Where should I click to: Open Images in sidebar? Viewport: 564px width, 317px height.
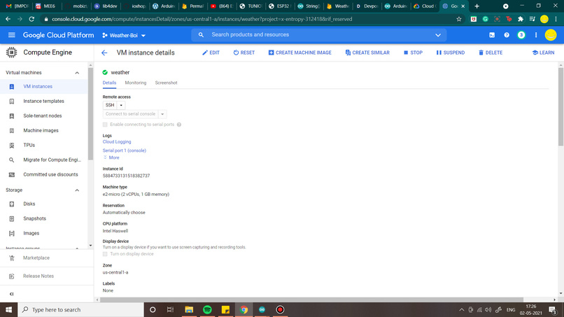click(44, 233)
